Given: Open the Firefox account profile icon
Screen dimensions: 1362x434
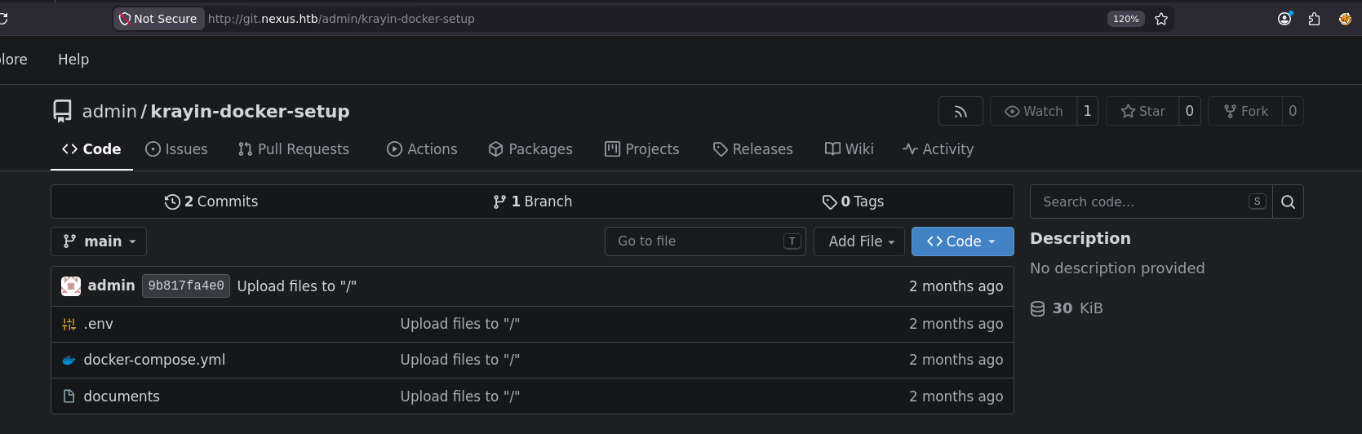Looking at the screenshot, I should click(1284, 19).
